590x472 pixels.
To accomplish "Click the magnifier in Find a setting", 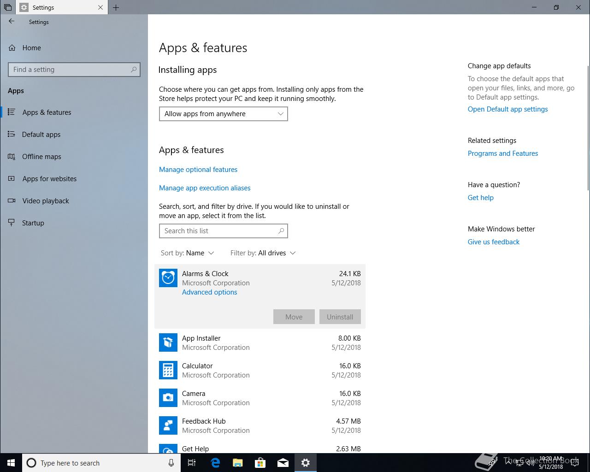I will coord(134,70).
